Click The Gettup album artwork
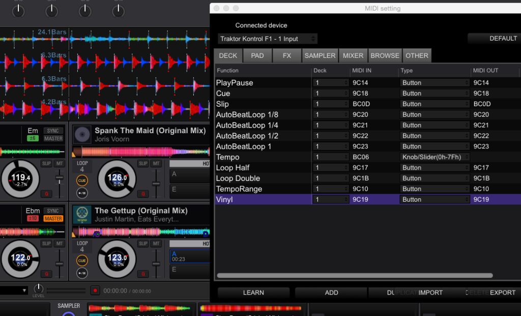 click(82, 214)
